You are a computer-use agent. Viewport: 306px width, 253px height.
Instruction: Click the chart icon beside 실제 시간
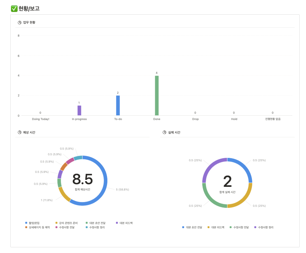(164, 132)
